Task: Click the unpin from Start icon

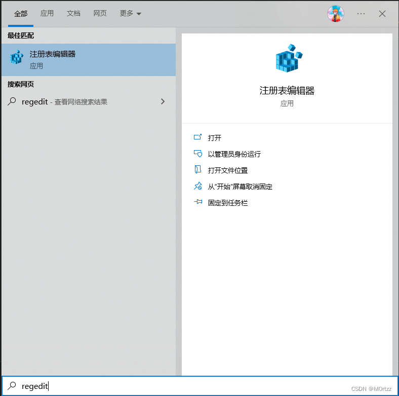Action: tap(197, 186)
